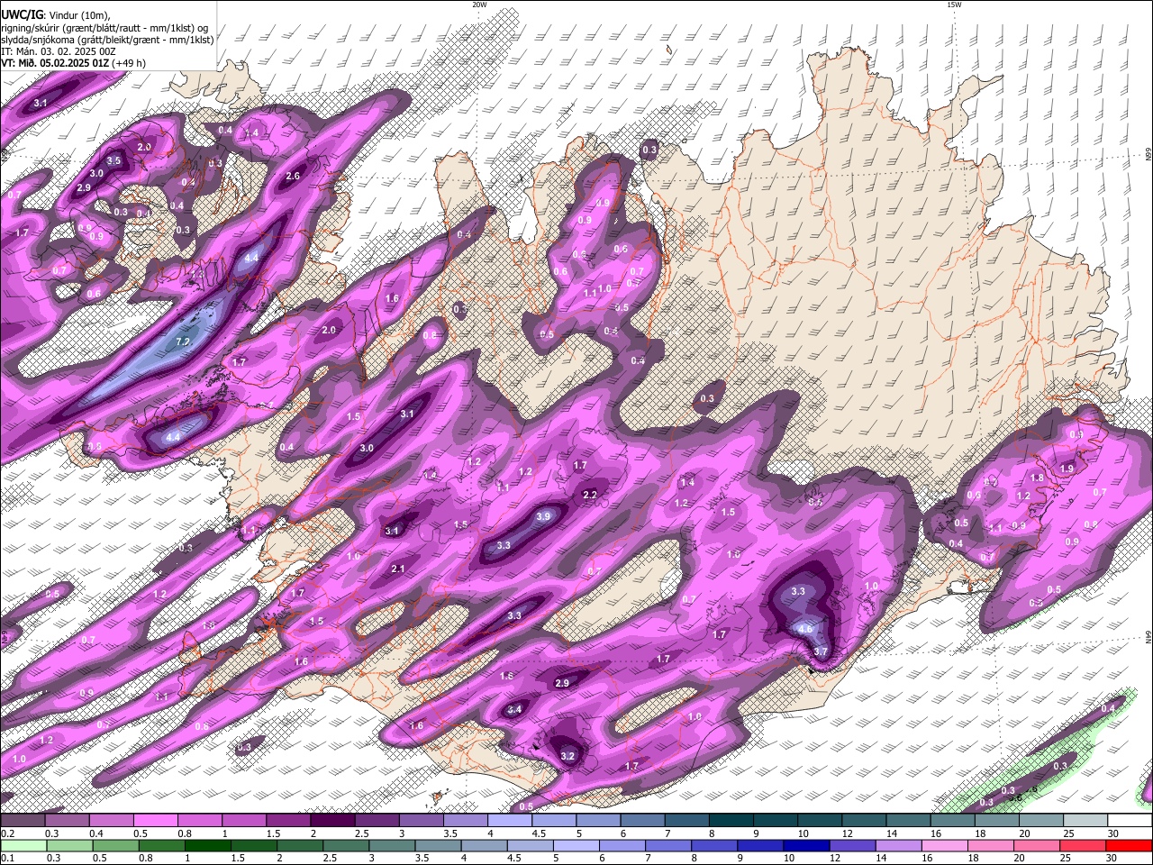Select the palest green 0.1 swatch in the lower scale
1153x865 pixels.
23,845
